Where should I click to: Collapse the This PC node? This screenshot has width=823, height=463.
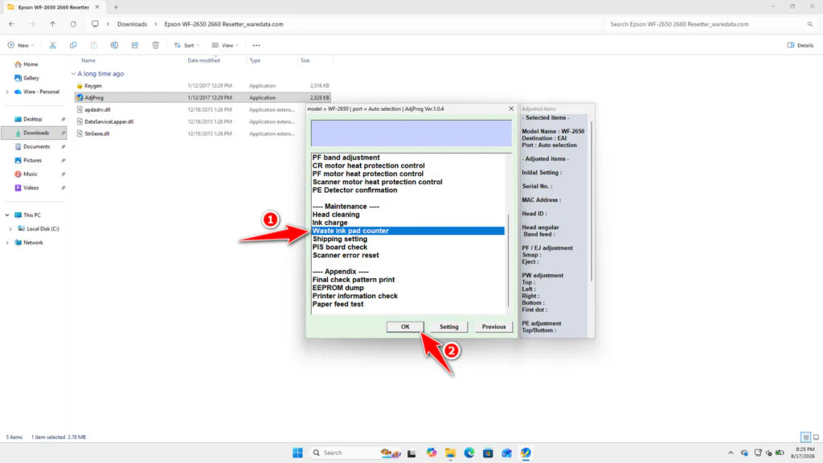7,215
